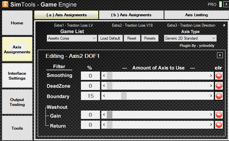This screenshot has width=229, height=141.
Task: Open the Presets button
Action: click(150, 38)
